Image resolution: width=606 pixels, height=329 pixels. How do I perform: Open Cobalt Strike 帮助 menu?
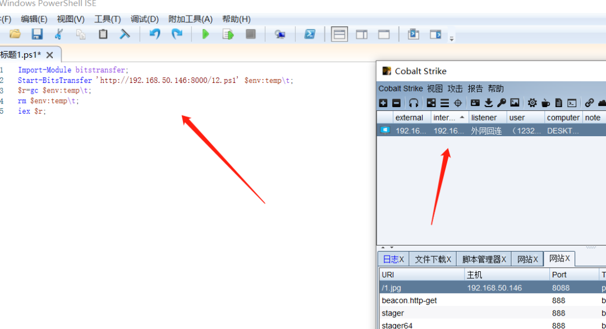495,89
